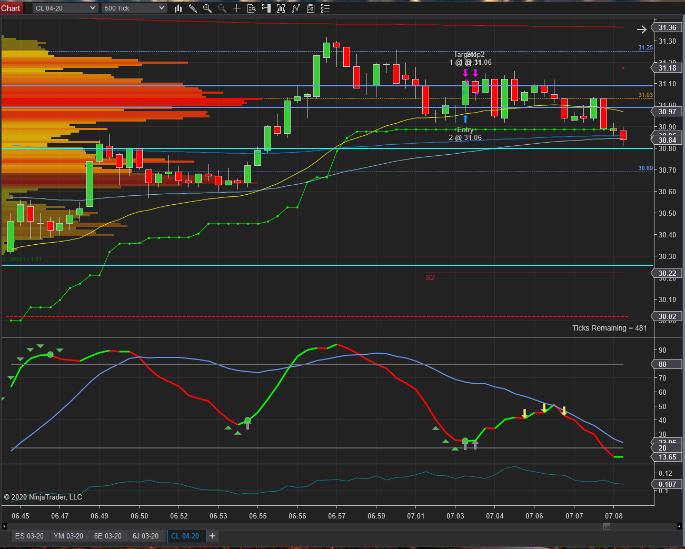The image size is (685, 549).
Task: Click the 07:08 time axis label
Action: pos(614,516)
